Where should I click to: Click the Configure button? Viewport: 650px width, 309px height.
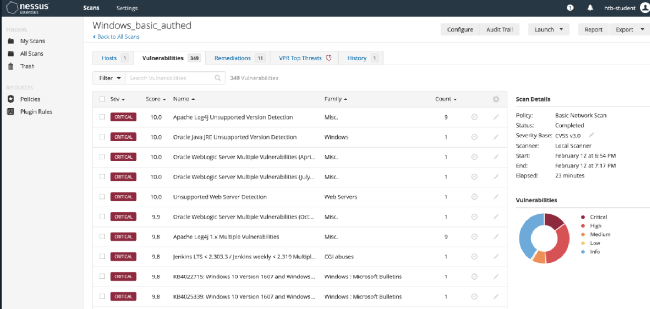tap(460, 29)
